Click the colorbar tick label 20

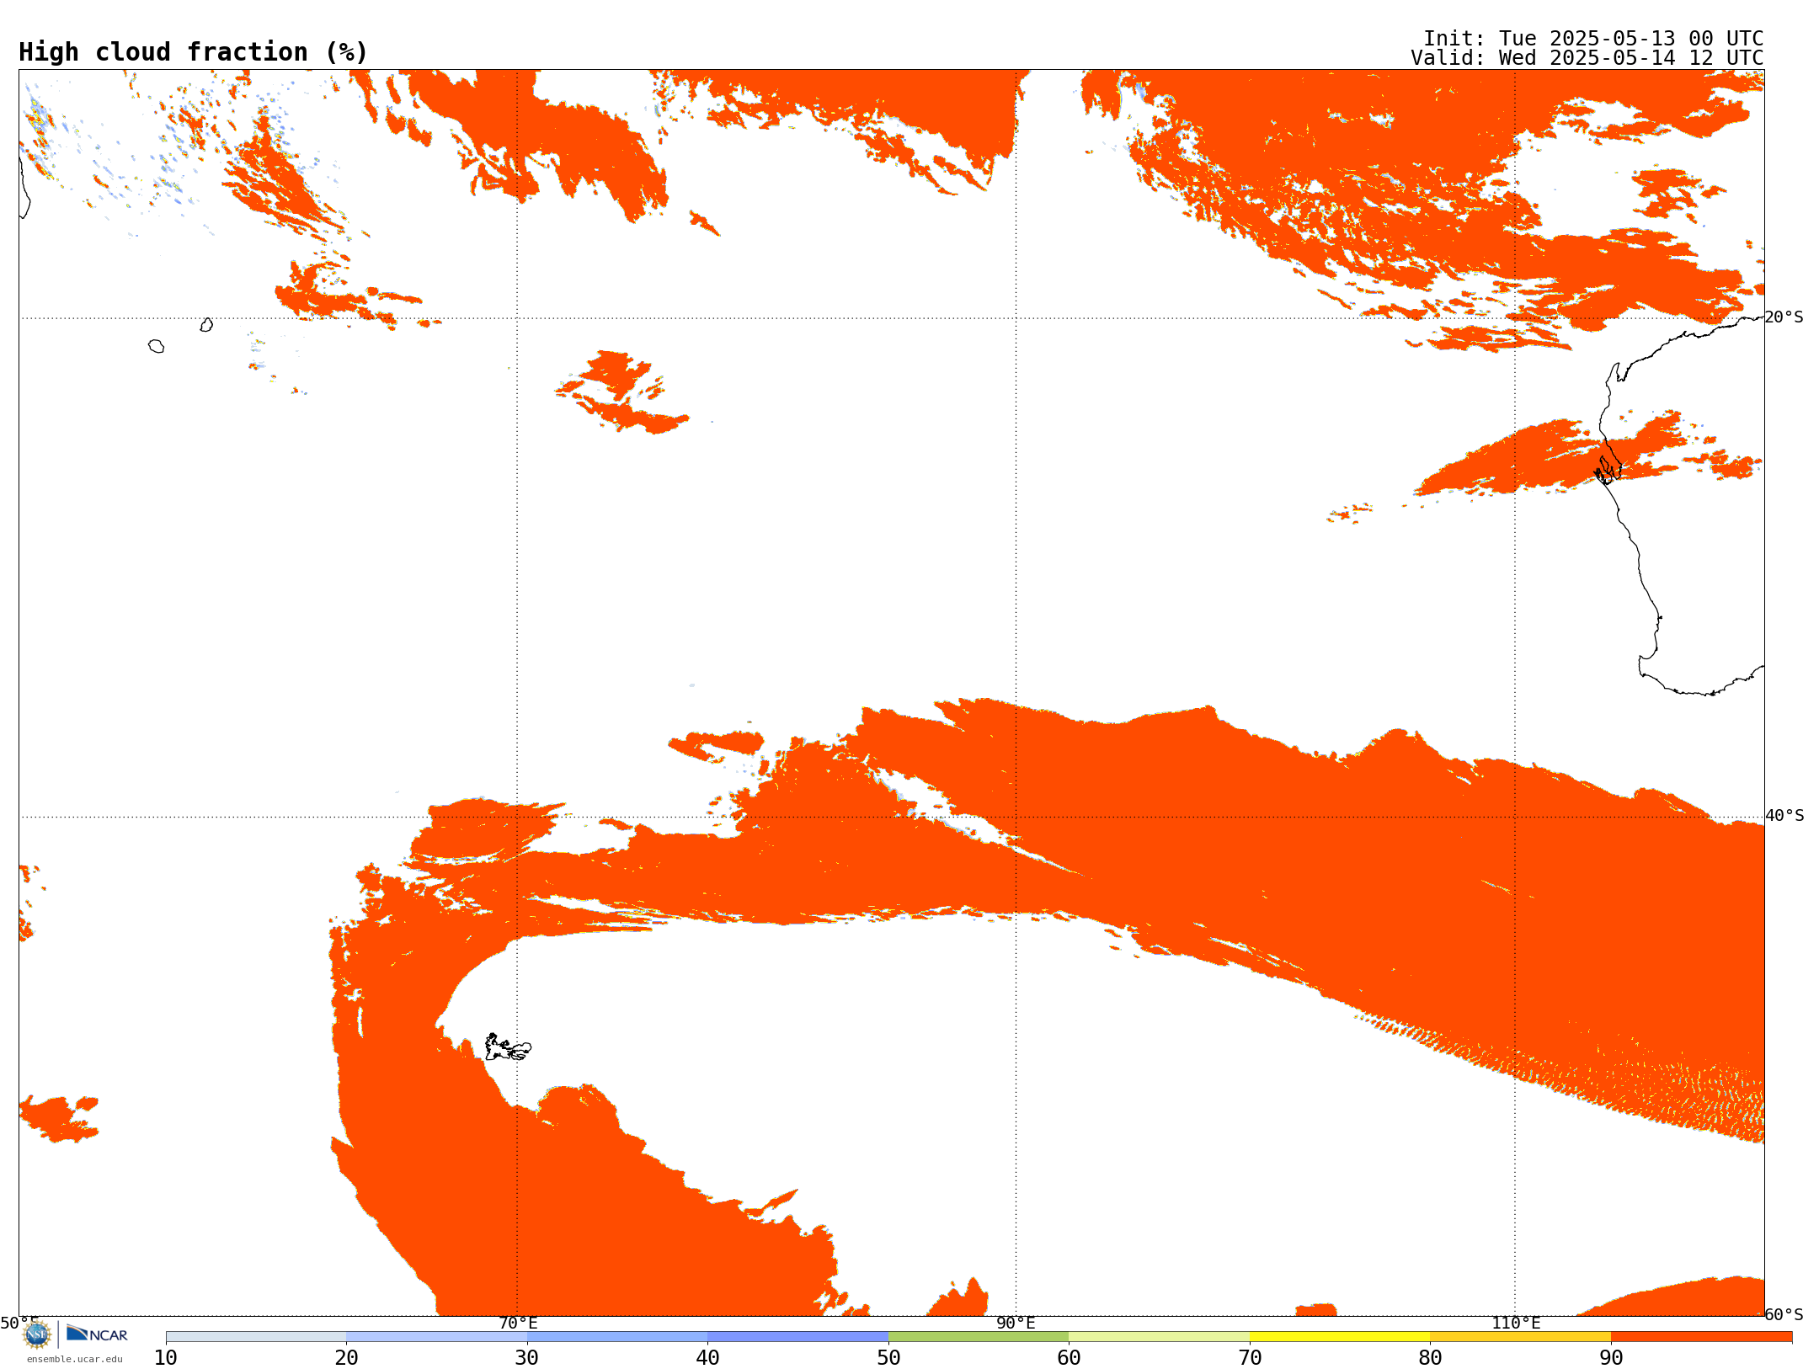click(x=346, y=1358)
